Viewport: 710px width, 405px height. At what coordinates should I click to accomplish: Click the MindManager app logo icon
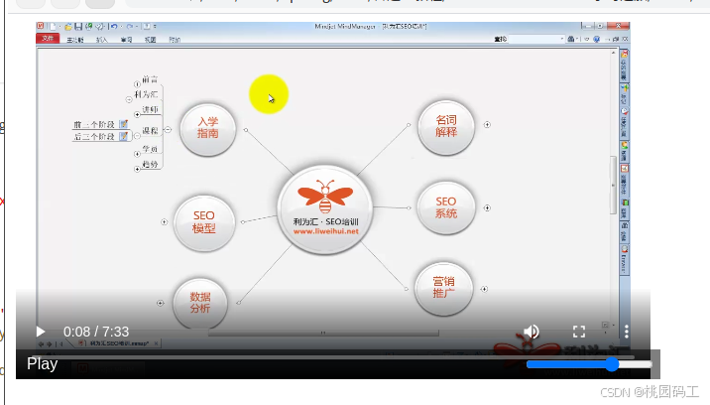41,26
